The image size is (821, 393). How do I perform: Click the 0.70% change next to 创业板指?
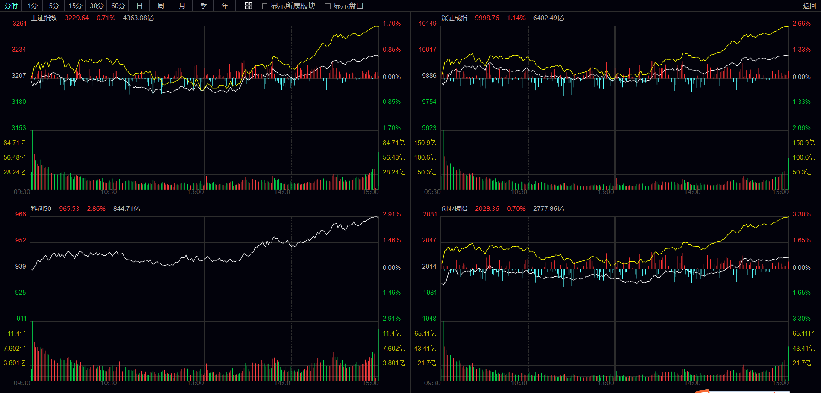click(x=516, y=209)
